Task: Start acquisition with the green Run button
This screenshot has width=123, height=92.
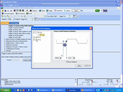Action: 97,11
